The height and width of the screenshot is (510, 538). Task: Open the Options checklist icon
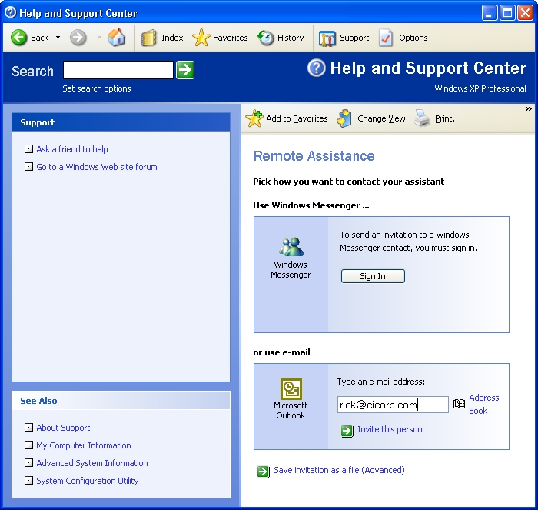tap(386, 38)
